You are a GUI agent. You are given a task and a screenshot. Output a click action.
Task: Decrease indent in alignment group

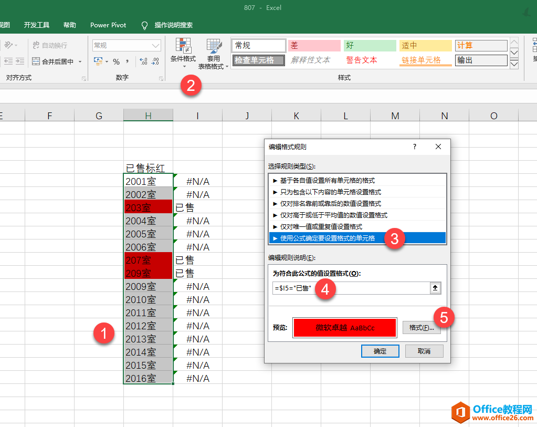(8, 61)
